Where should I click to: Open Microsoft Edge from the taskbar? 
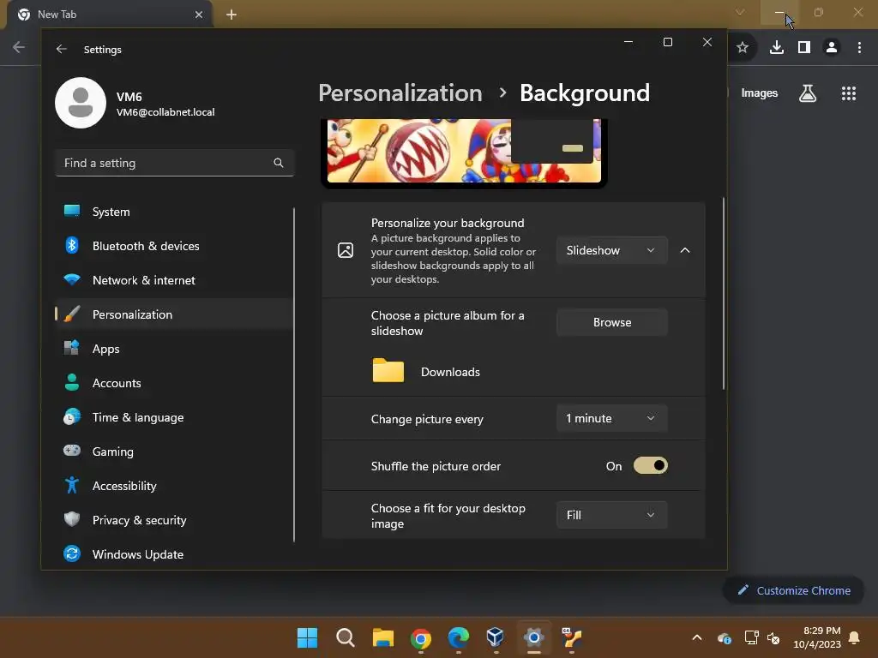coord(458,637)
